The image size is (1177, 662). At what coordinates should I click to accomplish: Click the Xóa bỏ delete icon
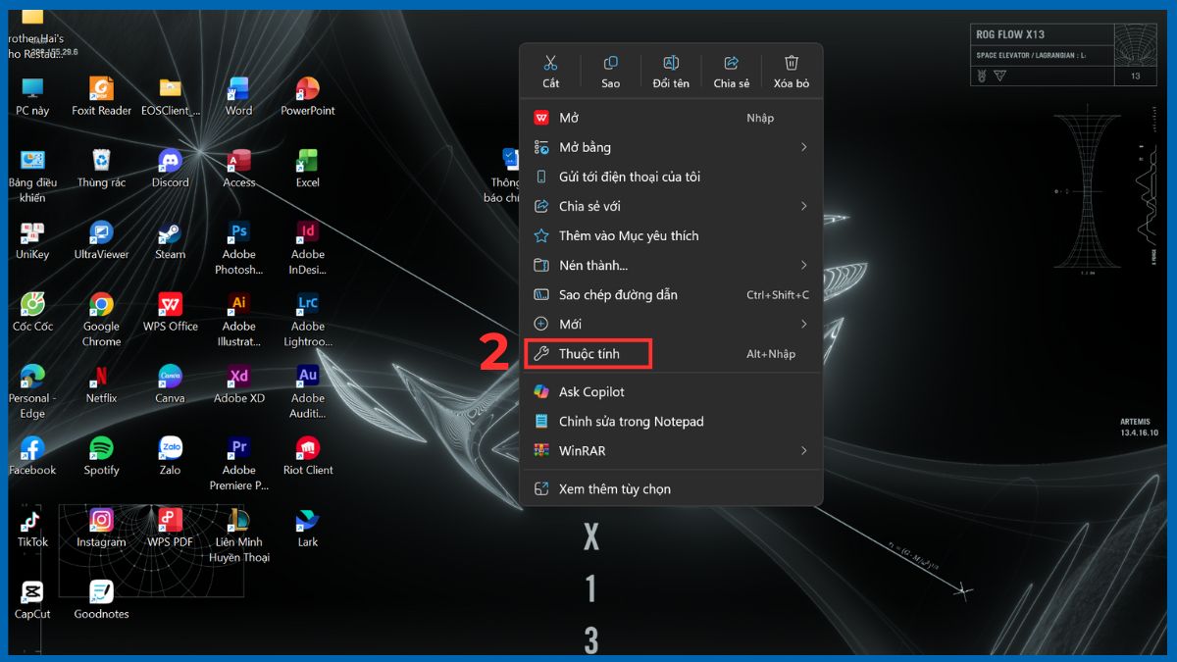pyautogui.click(x=792, y=71)
